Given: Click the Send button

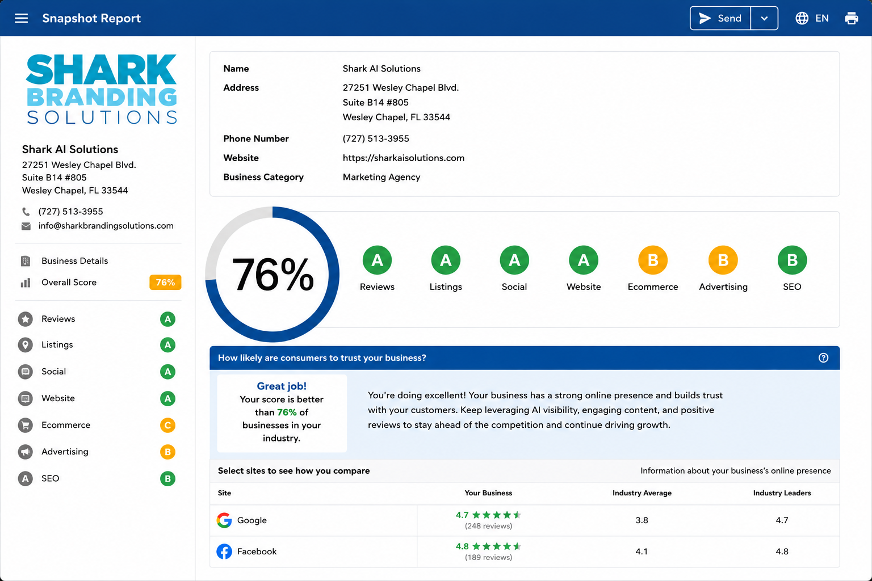Looking at the screenshot, I should (x=720, y=18).
